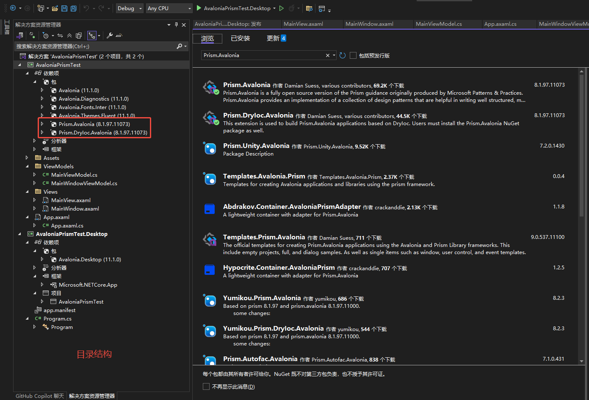
Task: Expand the Prism.Avalonia package node
Action: pos(42,124)
